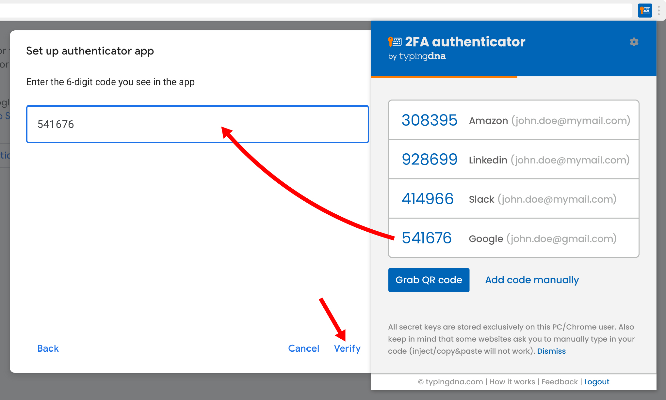Select the Amazon account label

tap(549, 121)
